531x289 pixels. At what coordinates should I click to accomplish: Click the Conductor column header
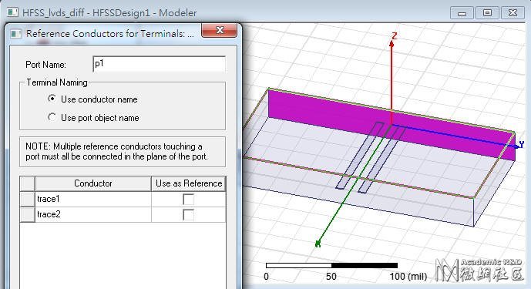point(92,183)
